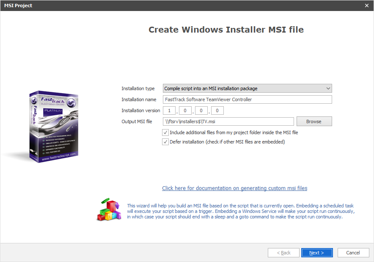Toggle Include additional files checkbox

[165, 132]
